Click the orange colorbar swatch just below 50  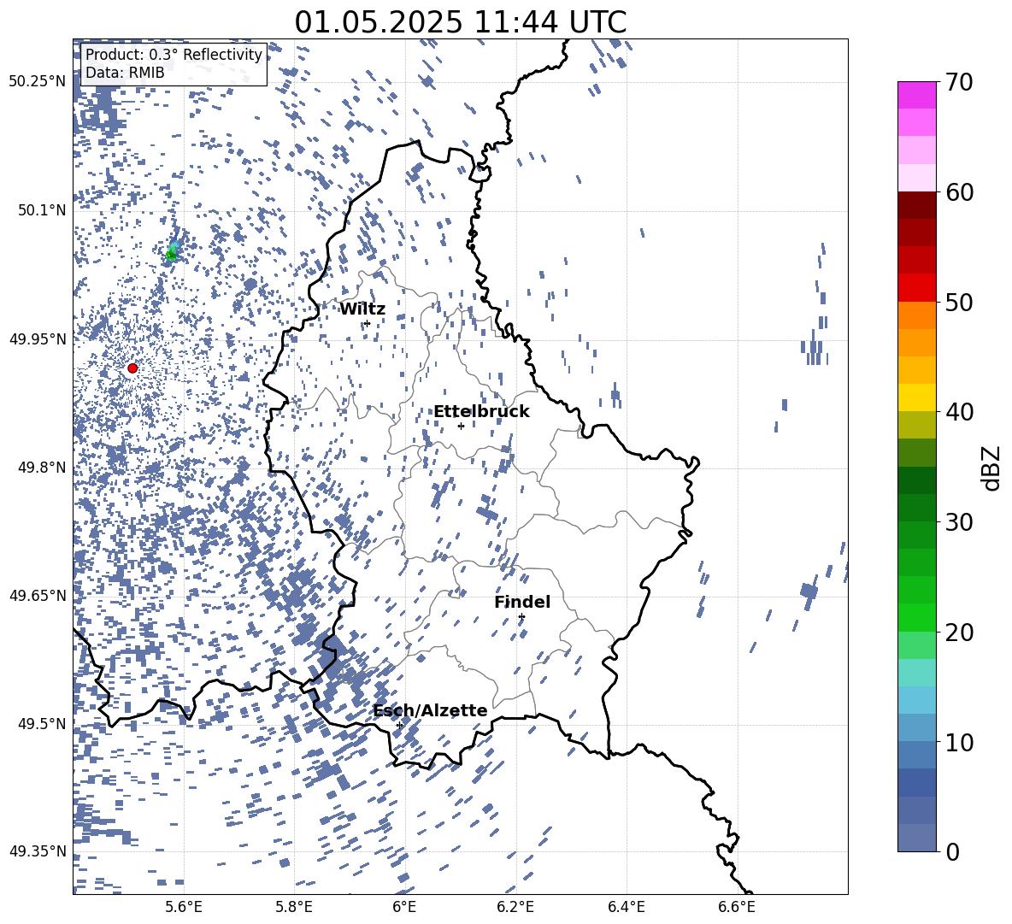point(916,315)
